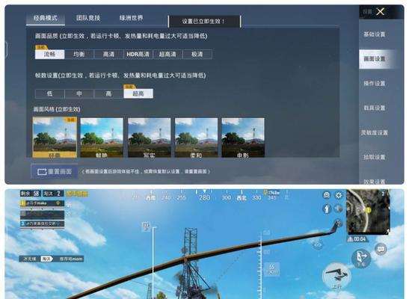
Task: Switch to the 经典模式 tab
Action: pos(46,18)
